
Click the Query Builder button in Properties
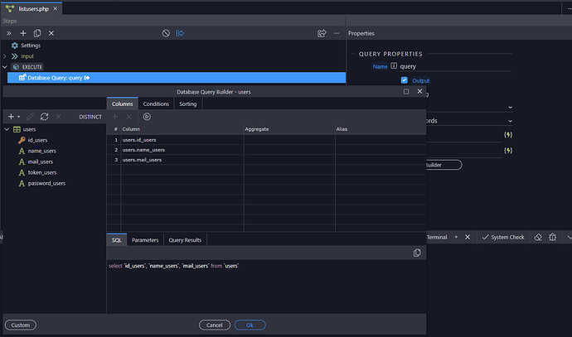pos(444,165)
